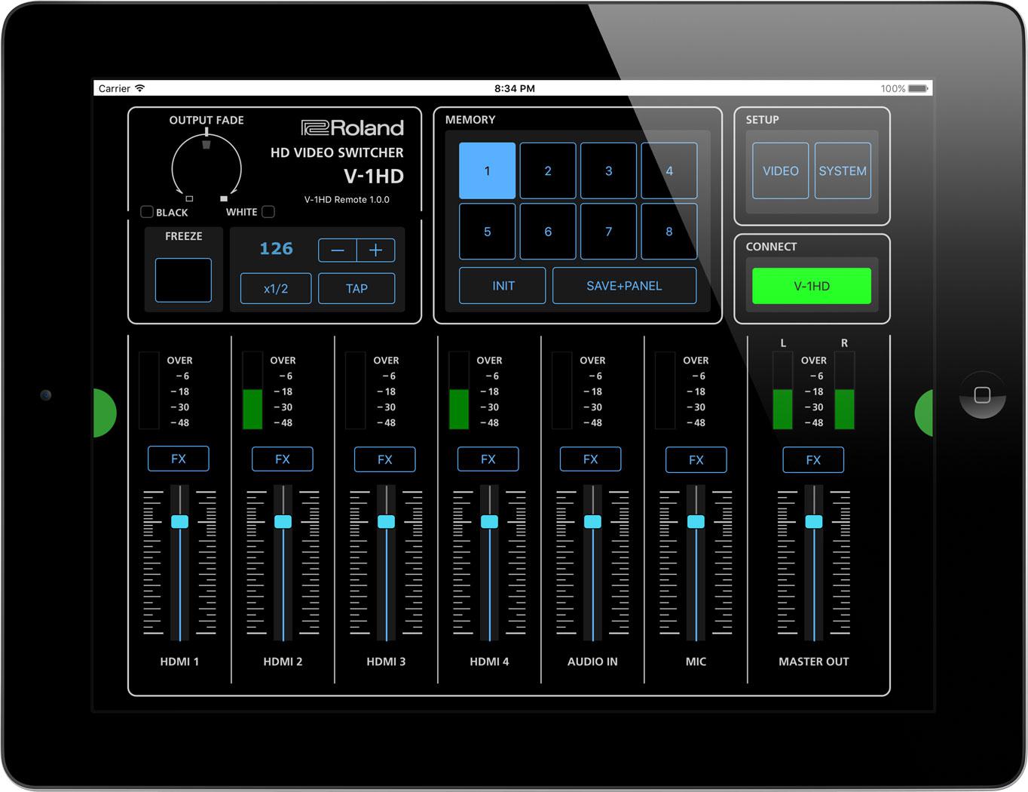Click the HDMI 4 level meter
Viewport: 1028px width, 792px height.
(458, 390)
